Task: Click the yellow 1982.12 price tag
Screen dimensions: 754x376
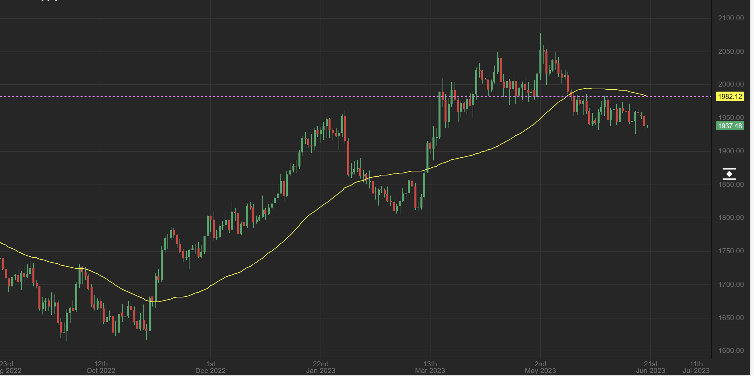Action: [730, 97]
